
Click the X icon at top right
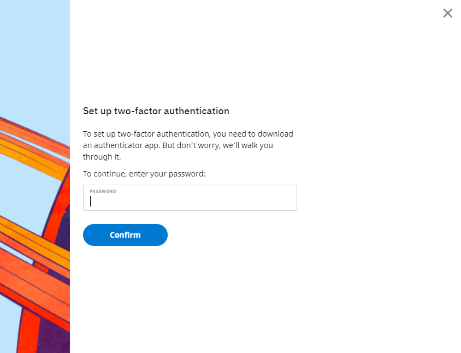447,13
